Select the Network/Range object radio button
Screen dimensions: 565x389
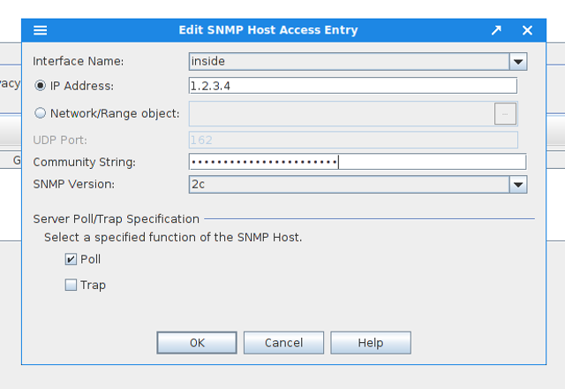tap(40, 113)
